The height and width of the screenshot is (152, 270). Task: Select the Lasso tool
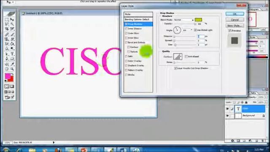click(7, 24)
